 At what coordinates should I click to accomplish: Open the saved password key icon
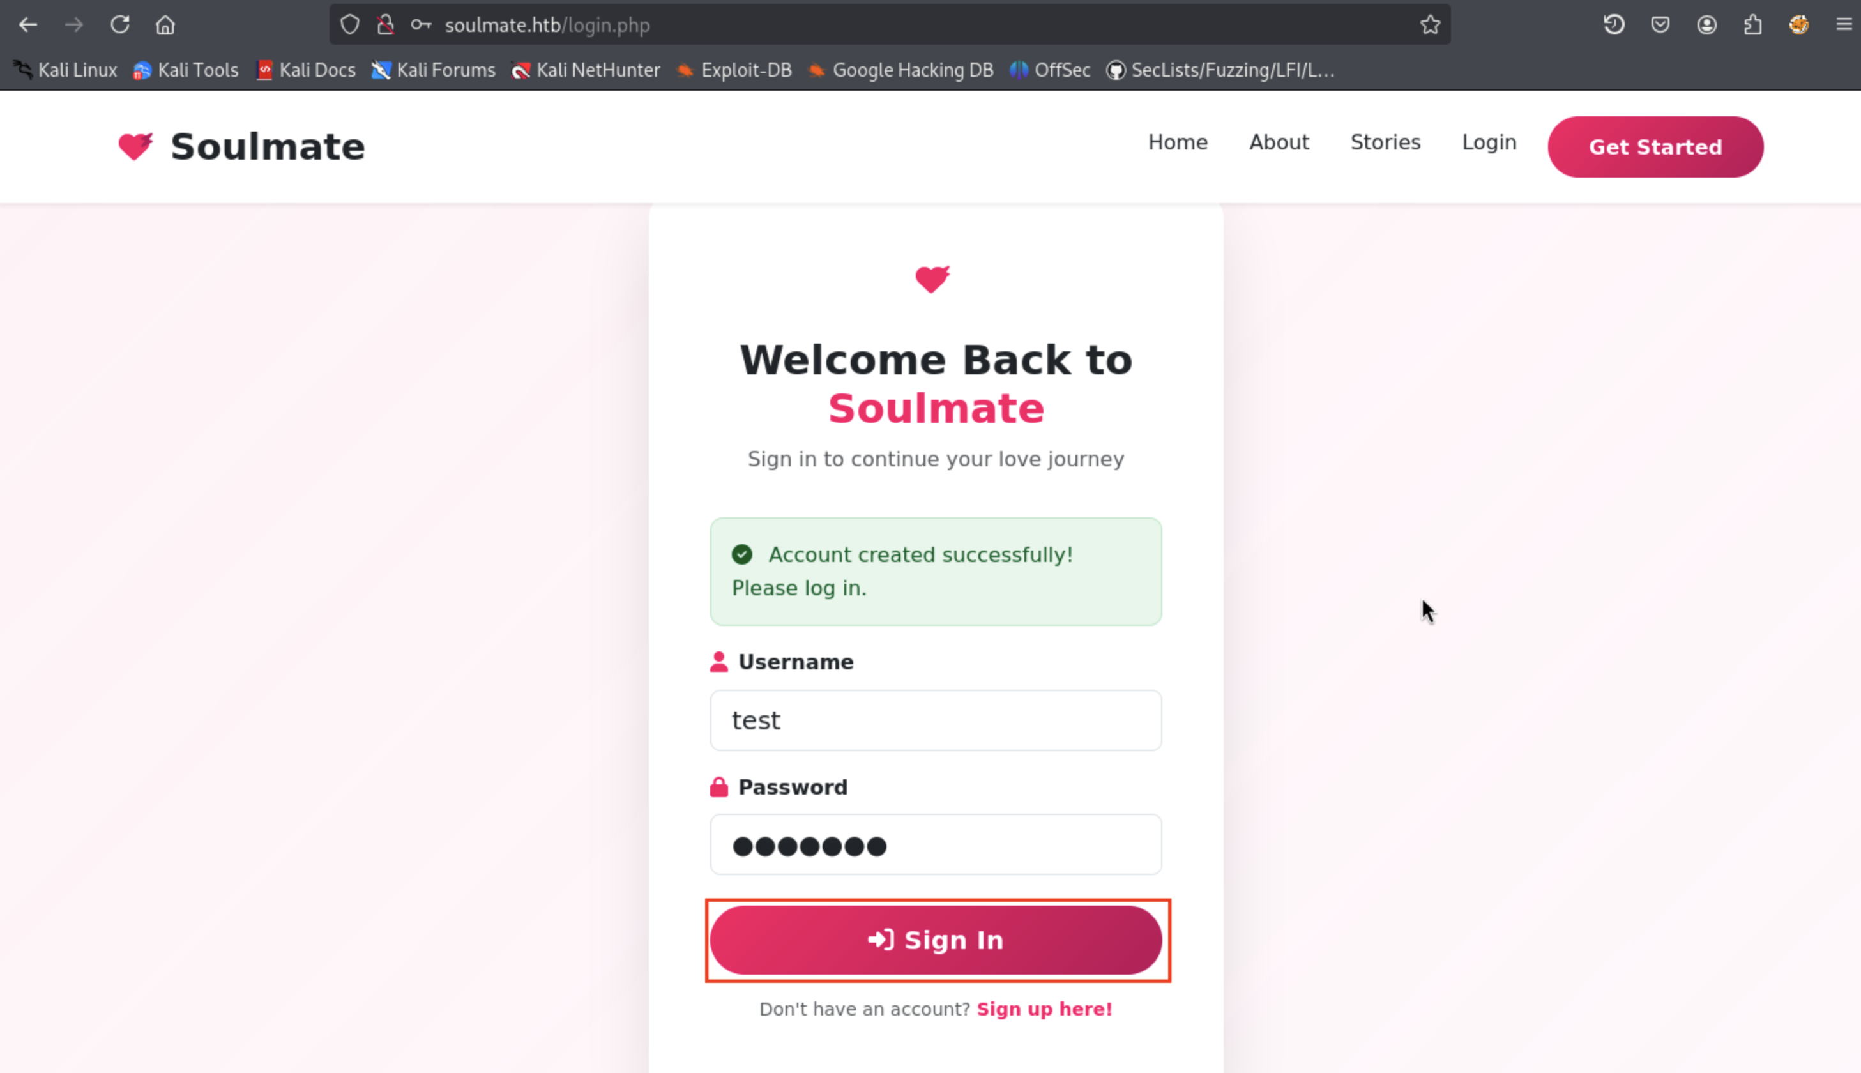[421, 25]
